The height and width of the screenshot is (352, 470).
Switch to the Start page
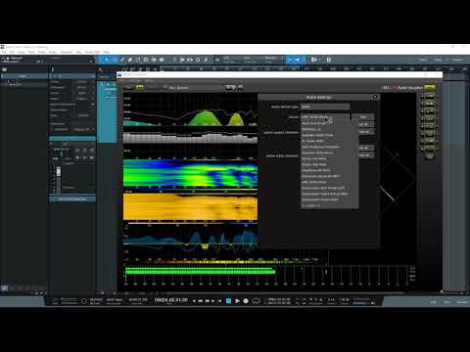click(423, 60)
